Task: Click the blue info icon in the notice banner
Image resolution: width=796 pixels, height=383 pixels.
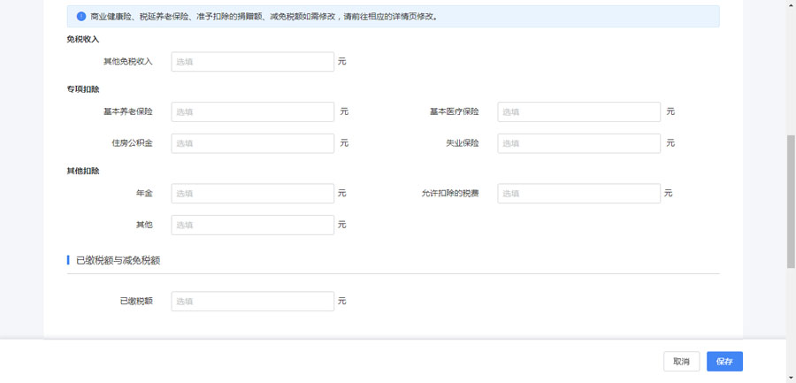Action: (81, 16)
